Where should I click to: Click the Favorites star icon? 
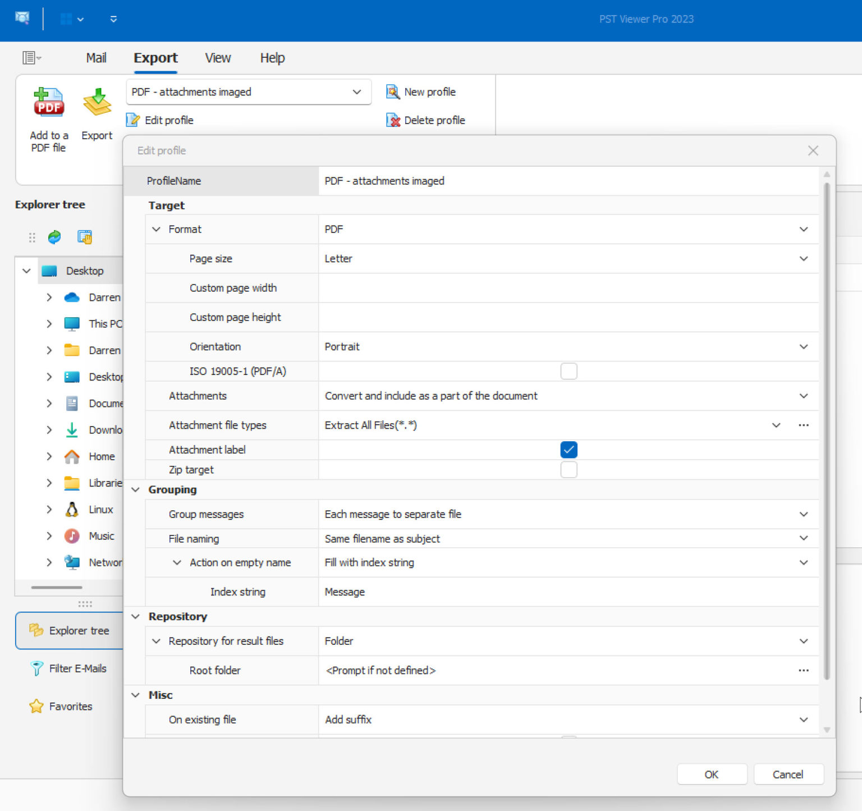36,705
